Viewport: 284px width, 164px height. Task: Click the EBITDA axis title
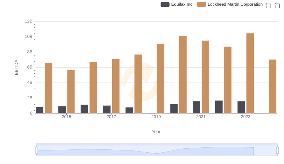pyautogui.click(x=16, y=67)
